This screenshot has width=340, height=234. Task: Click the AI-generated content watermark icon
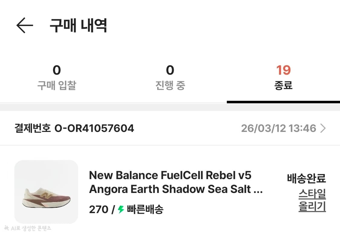coord(7,228)
